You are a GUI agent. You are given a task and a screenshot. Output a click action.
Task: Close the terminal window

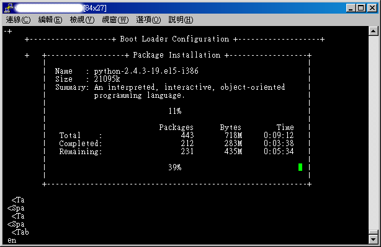click(x=372, y=8)
